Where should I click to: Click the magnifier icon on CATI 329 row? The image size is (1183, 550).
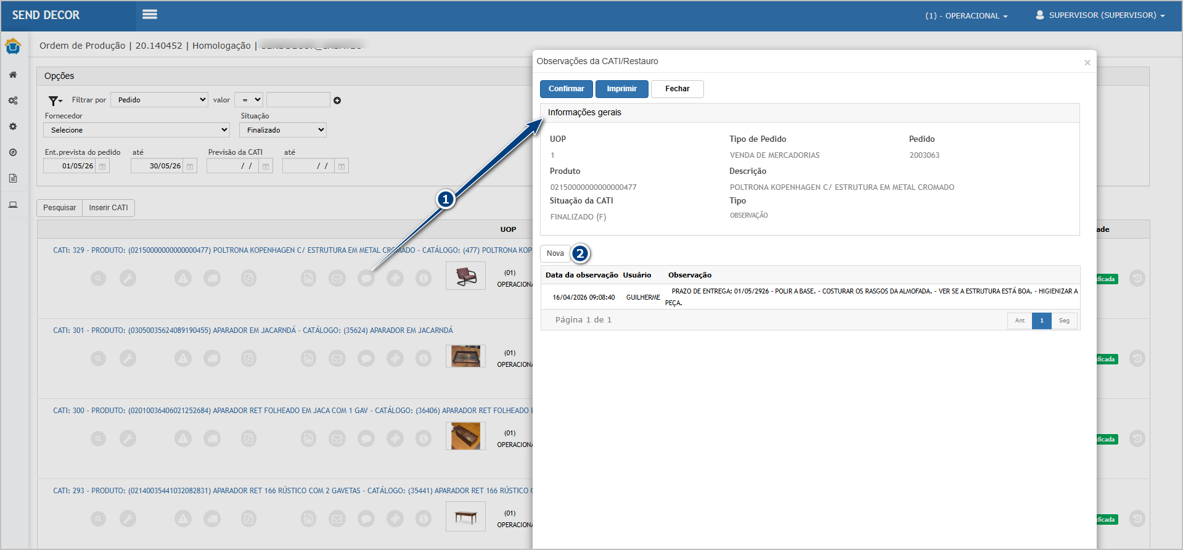pyautogui.click(x=98, y=279)
